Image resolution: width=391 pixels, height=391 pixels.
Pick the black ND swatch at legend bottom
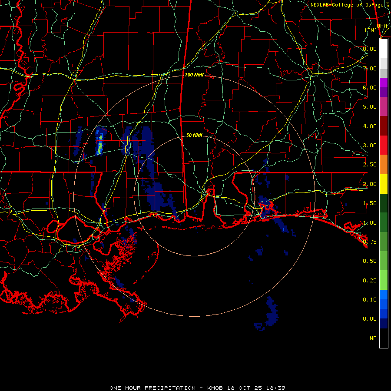point(384,338)
